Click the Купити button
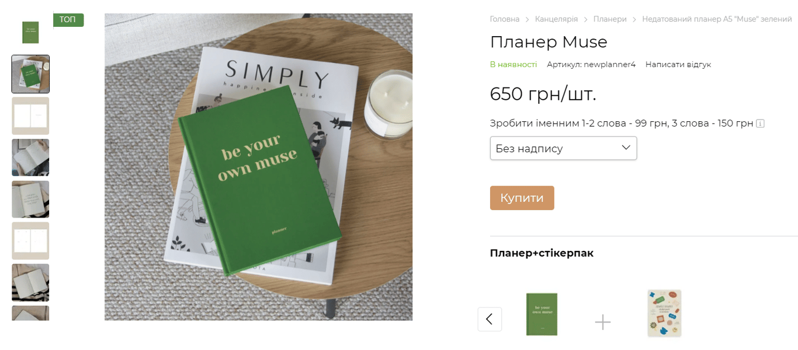This screenshot has width=798, height=350. pos(522,198)
